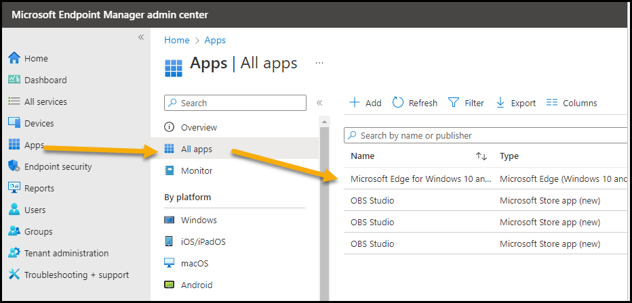Collapse the main left navigation with double chevron
632x303 pixels.
coord(140,37)
